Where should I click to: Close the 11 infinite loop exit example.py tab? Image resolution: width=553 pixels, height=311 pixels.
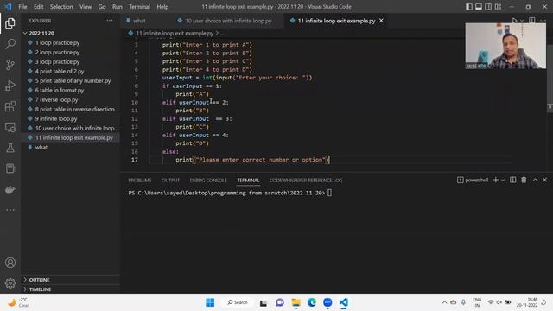pyautogui.click(x=381, y=21)
